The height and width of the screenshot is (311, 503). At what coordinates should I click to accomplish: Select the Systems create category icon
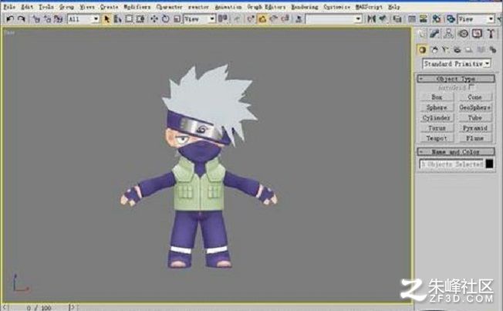[x=493, y=49]
